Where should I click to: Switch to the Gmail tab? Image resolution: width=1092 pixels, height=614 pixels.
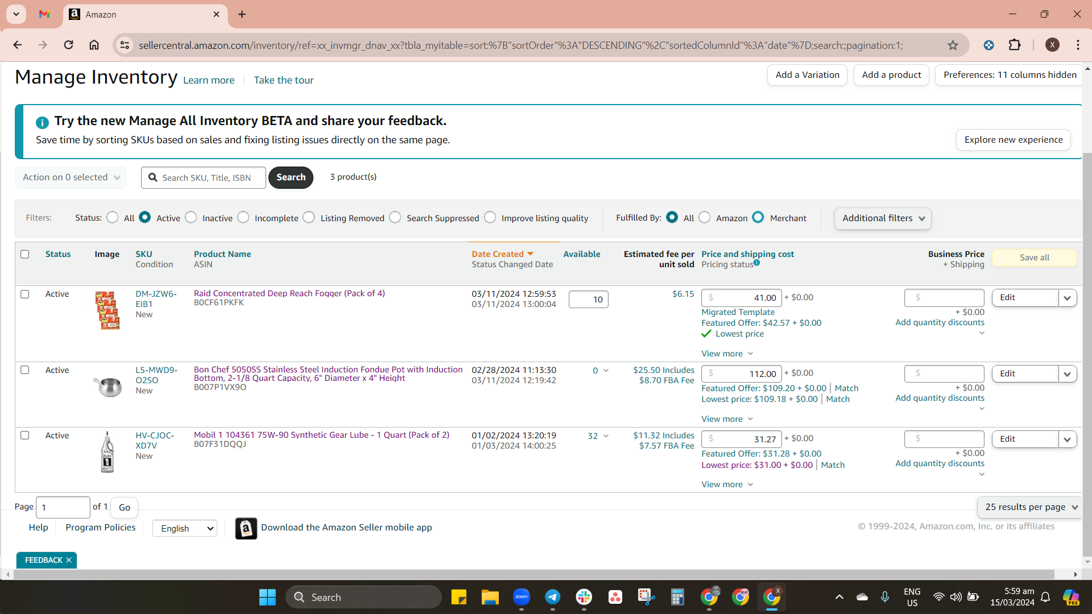44,14
